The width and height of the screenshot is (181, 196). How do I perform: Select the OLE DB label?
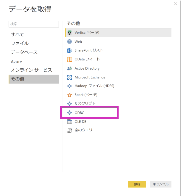[80, 122]
